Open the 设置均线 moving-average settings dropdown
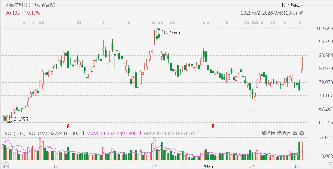 (x=293, y=5)
